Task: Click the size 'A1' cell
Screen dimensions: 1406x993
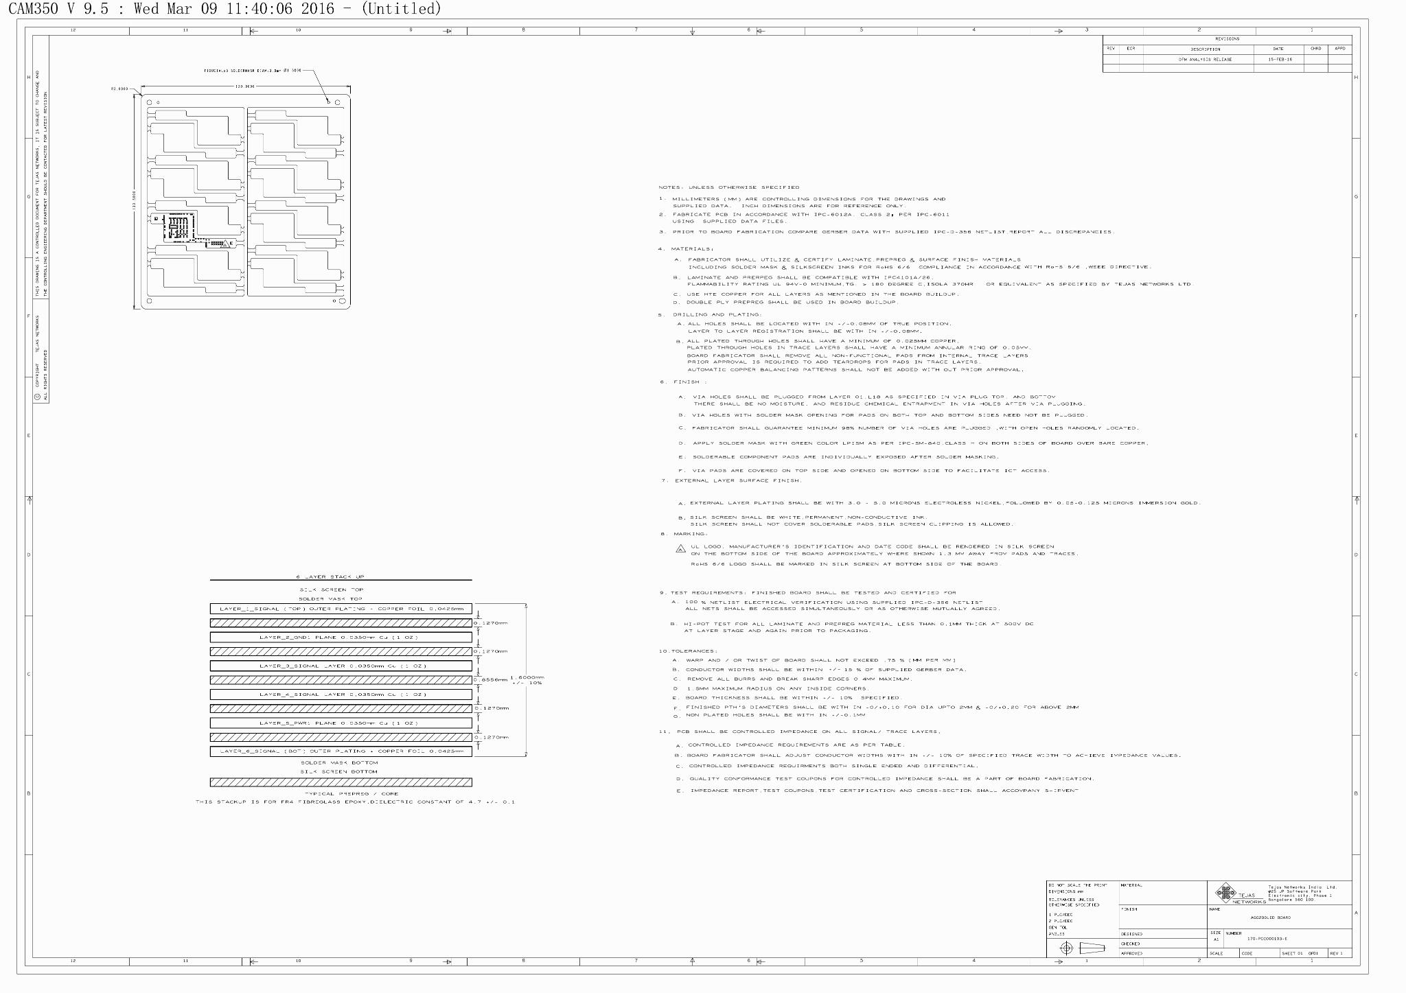Action: pyautogui.click(x=1217, y=939)
